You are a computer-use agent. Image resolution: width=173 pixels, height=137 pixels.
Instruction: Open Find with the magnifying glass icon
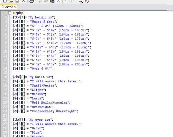coord(81,1)
